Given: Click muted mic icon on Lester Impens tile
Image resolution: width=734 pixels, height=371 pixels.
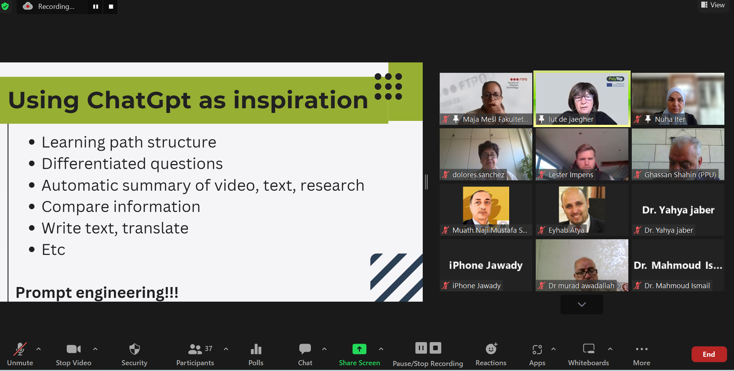Looking at the screenshot, I should [x=542, y=175].
